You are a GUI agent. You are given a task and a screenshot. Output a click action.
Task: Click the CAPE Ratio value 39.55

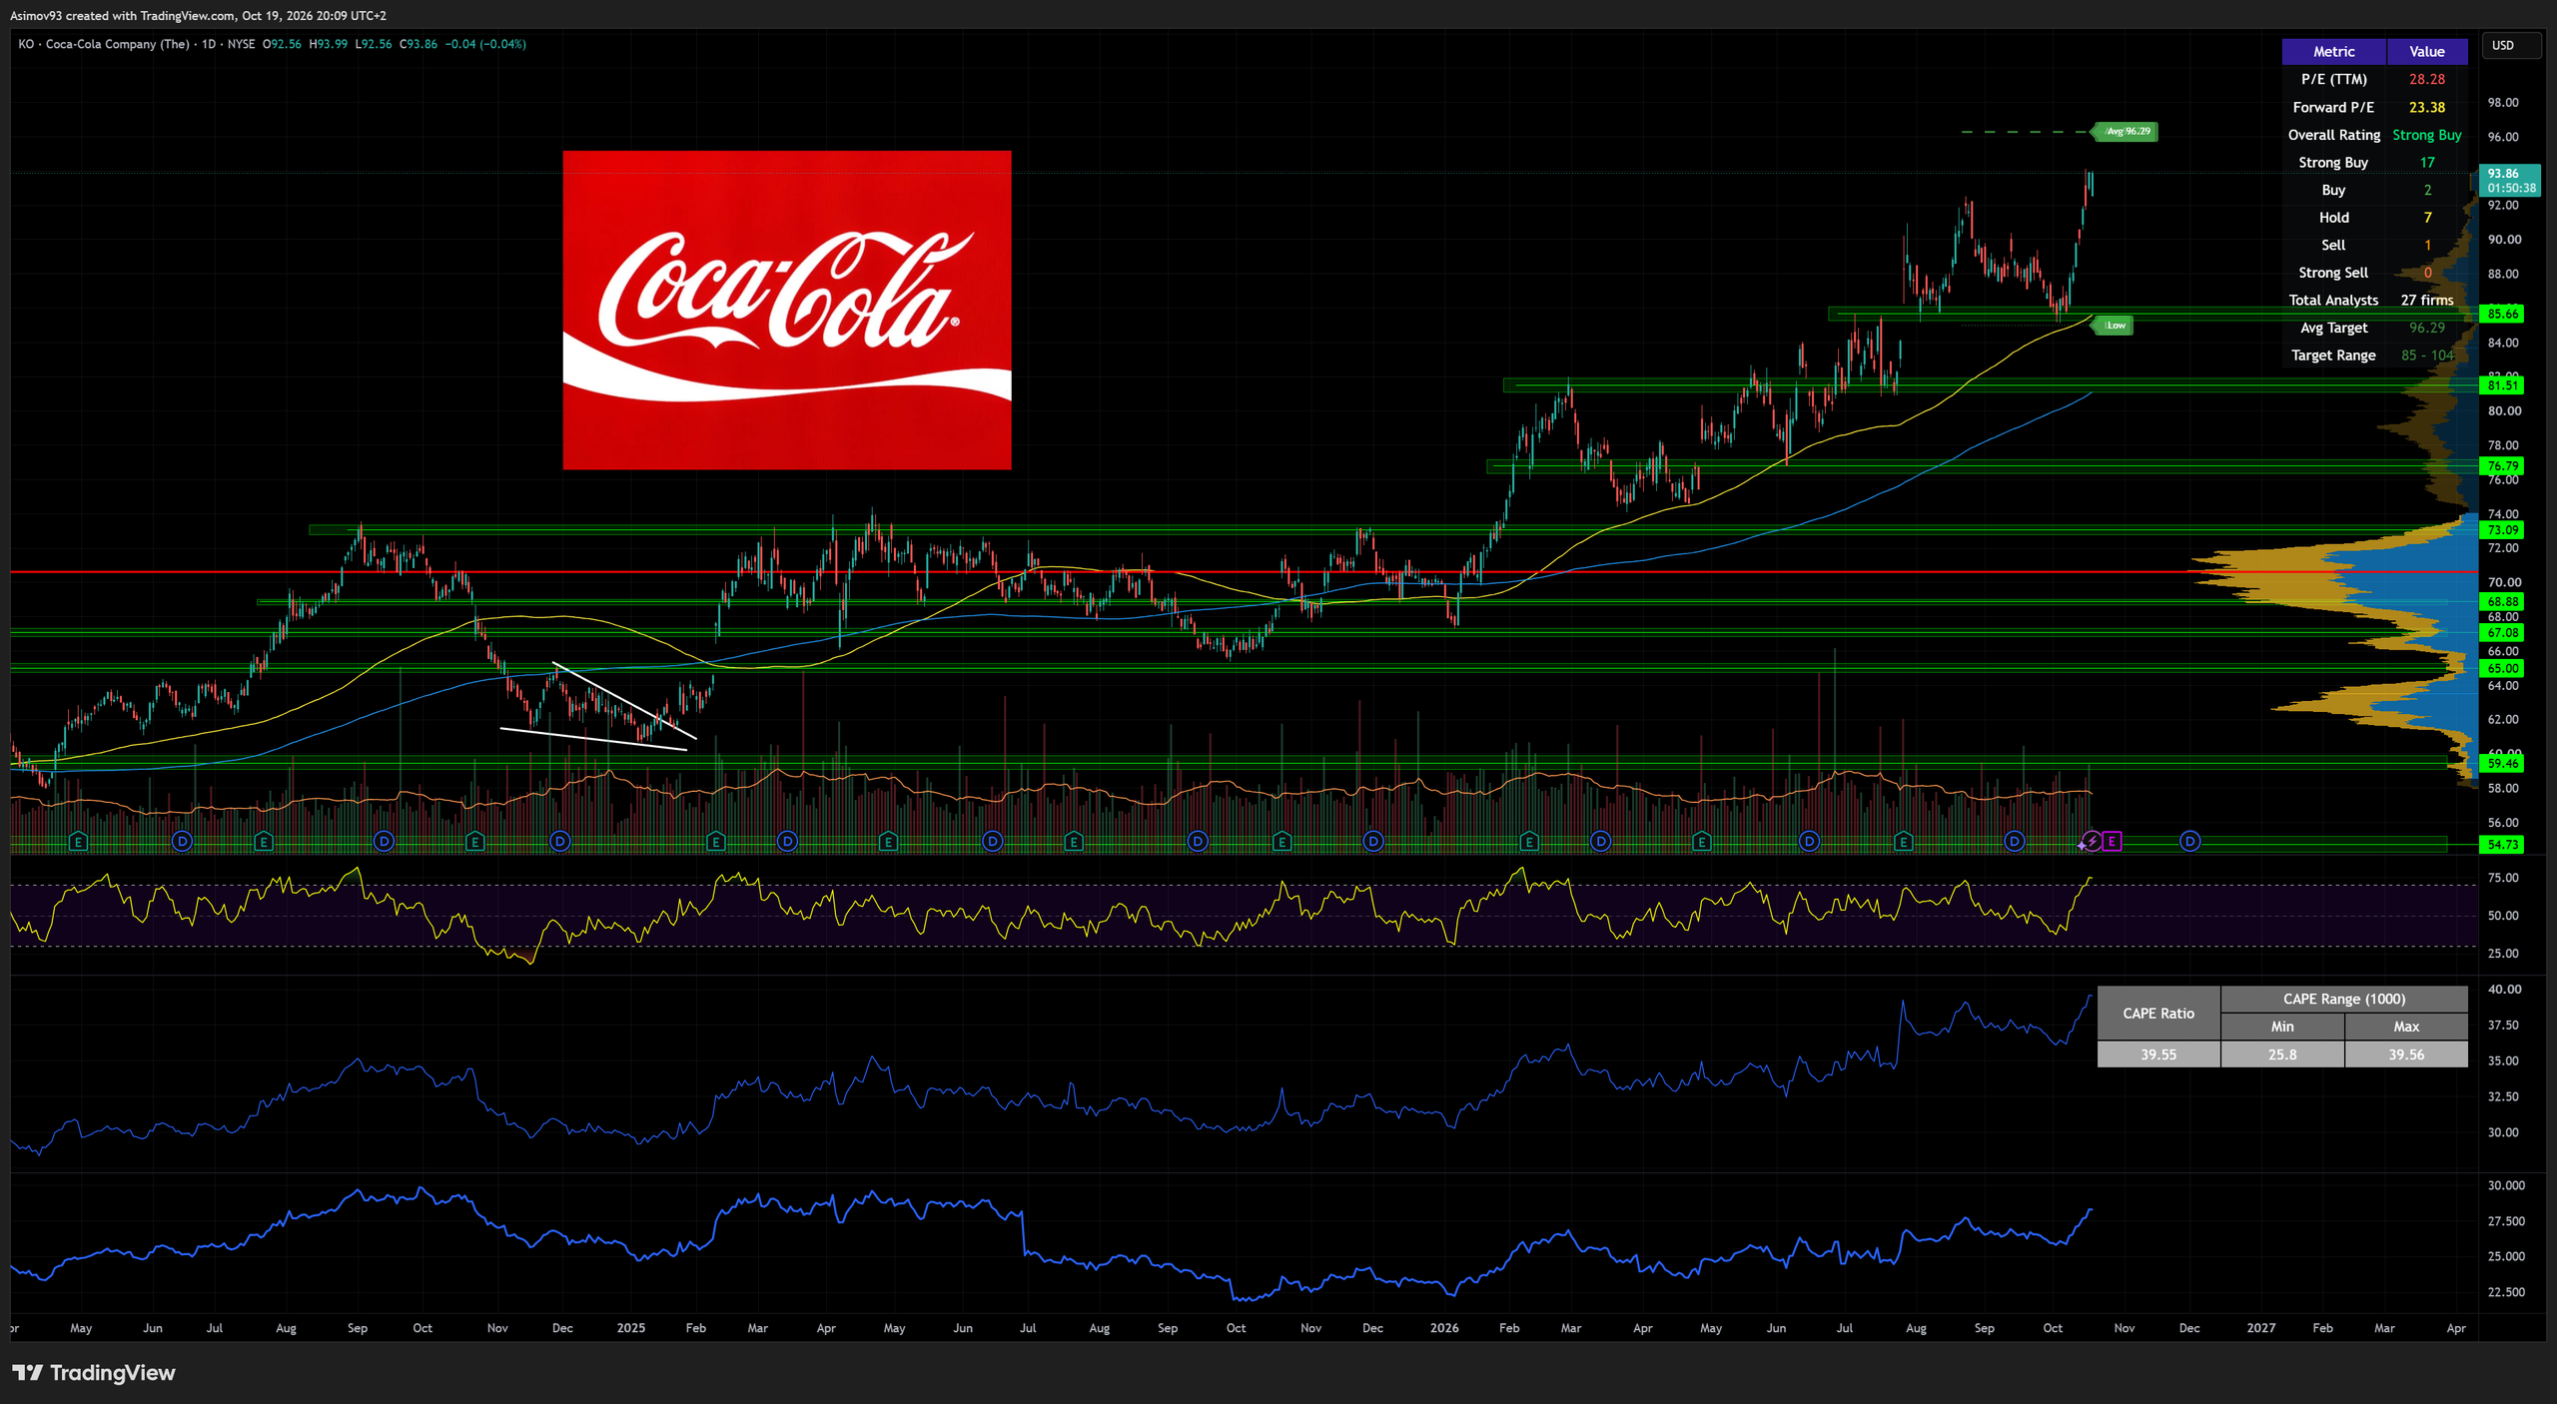pos(2157,1054)
